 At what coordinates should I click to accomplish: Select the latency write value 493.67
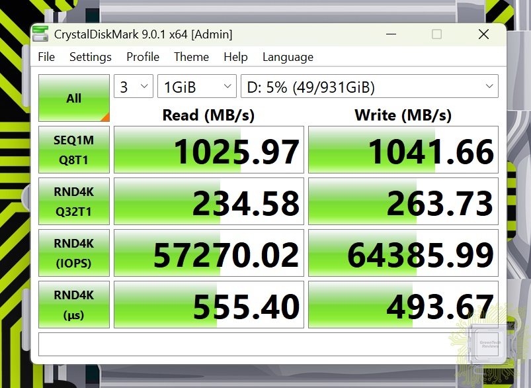tap(403, 305)
